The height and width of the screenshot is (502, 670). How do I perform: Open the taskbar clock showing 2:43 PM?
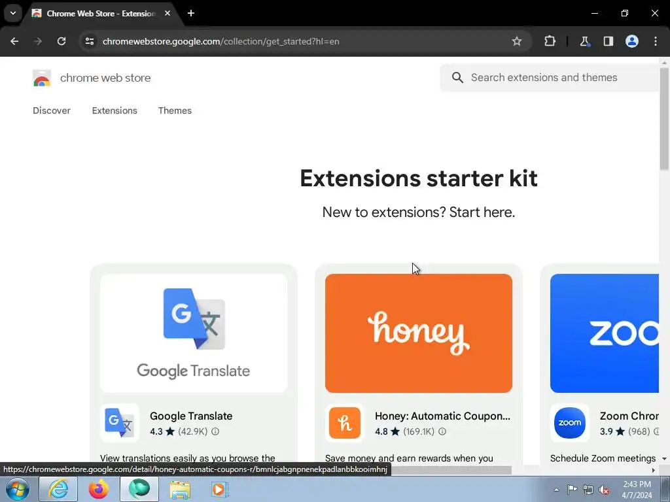click(637, 490)
